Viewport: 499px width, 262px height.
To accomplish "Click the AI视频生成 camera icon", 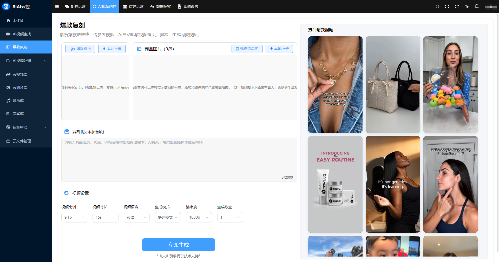I will click(x=8, y=34).
